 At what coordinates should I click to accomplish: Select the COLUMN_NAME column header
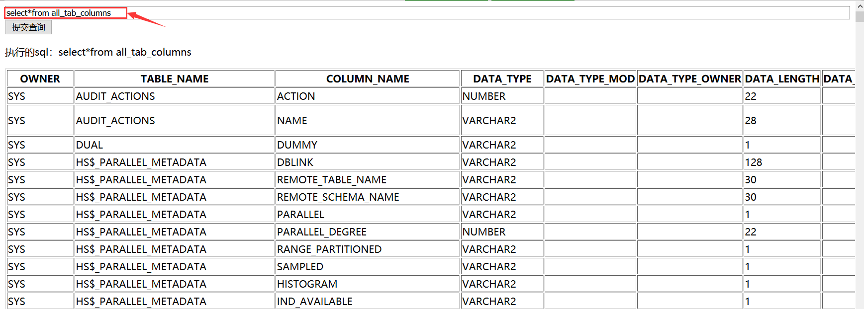(368, 79)
